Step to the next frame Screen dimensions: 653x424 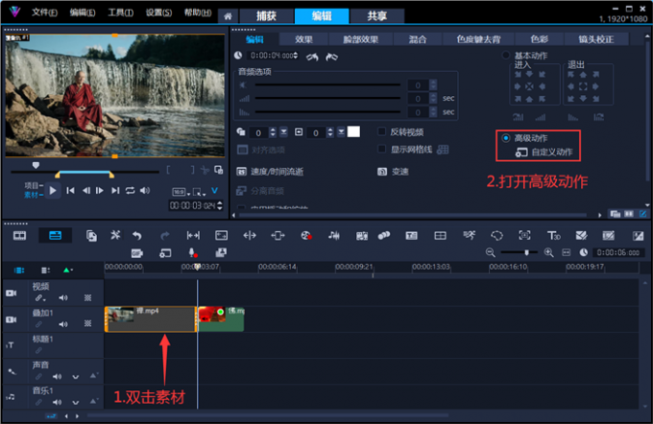100,191
